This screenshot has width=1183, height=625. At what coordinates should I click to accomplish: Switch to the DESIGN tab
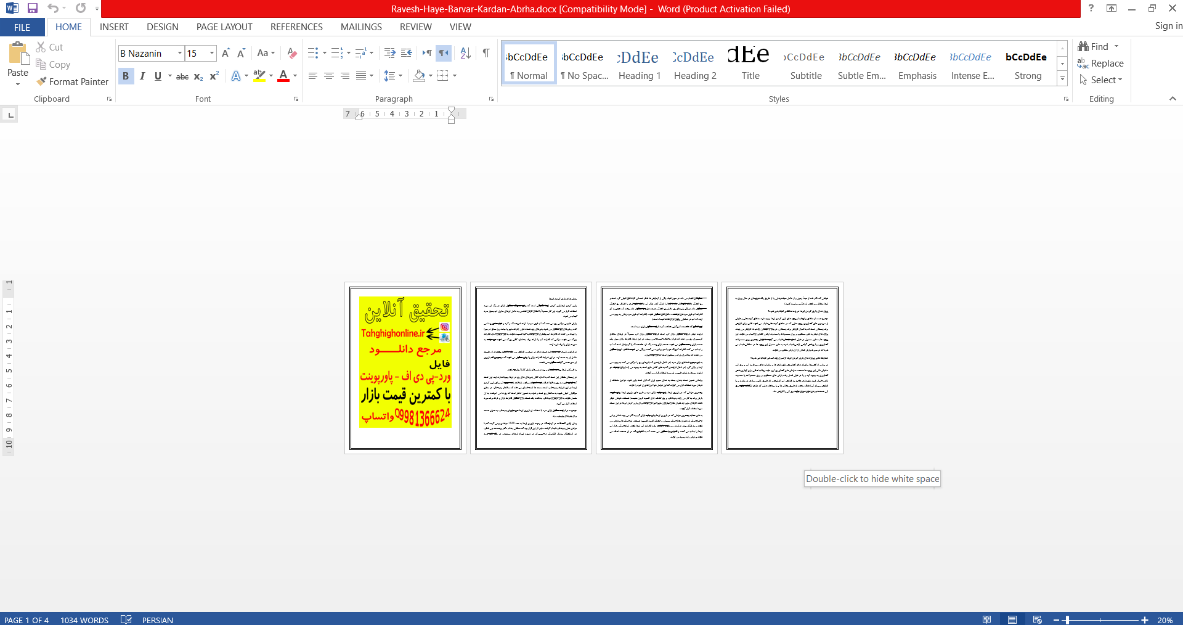(x=163, y=27)
